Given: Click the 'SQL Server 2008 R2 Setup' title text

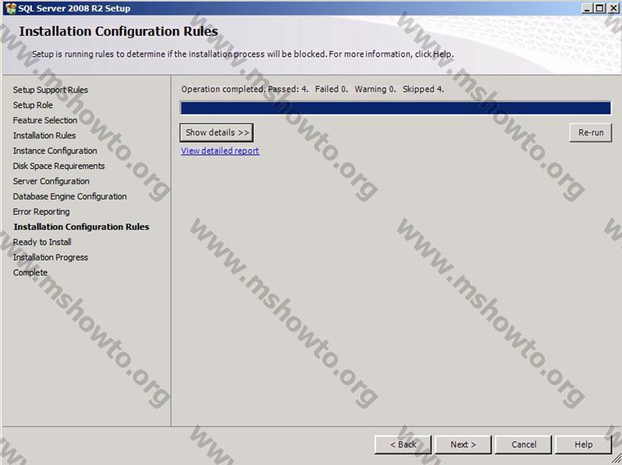Looking at the screenshot, I should [74, 9].
